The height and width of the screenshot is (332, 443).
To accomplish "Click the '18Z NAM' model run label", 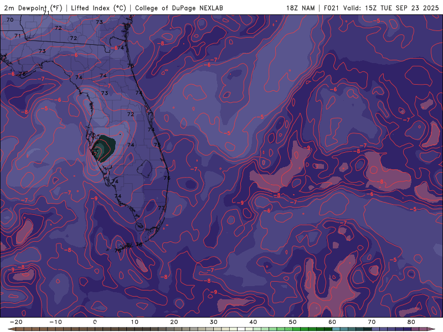I will click(300, 8).
